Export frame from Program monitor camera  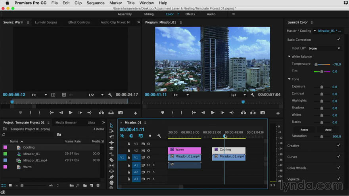pyautogui.click(x=263, y=113)
